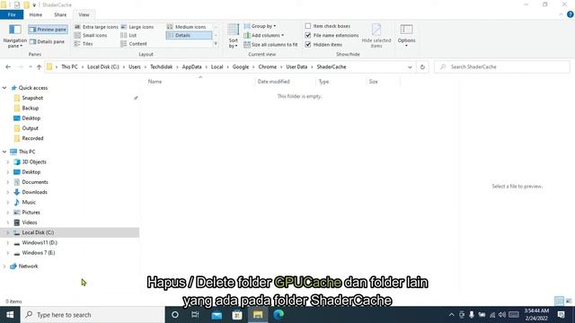Switch to large thumbnails status bar icon
The width and height of the screenshot is (575, 323).
pyautogui.click(x=569, y=301)
